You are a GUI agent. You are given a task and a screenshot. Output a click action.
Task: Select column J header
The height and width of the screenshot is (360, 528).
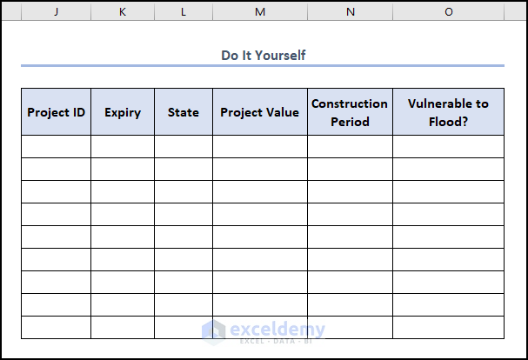(x=56, y=11)
